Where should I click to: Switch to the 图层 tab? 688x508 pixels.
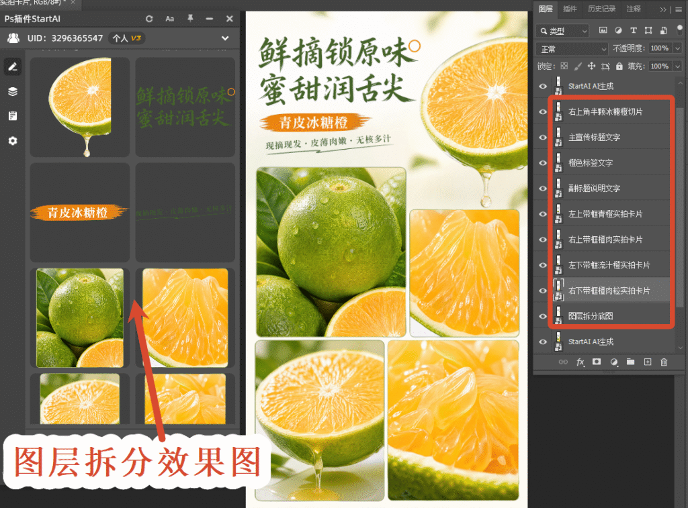coord(546,9)
